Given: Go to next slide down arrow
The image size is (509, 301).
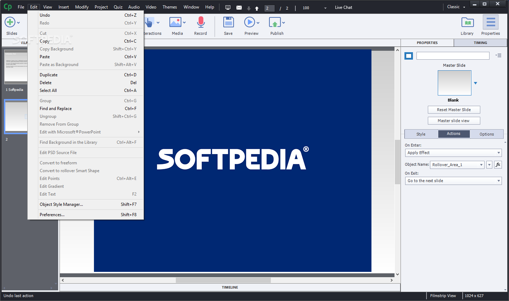Looking at the screenshot, I should tap(249, 8).
